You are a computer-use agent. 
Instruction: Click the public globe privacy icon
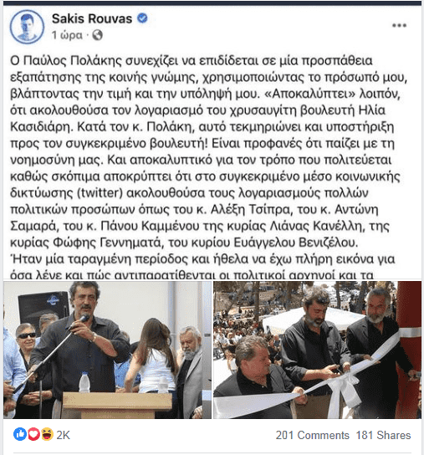point(98,35)
